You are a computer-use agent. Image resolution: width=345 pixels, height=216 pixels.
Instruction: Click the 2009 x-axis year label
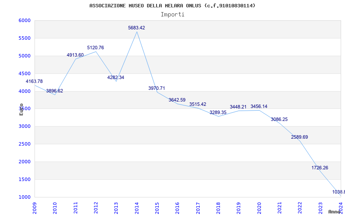(34, 208)
